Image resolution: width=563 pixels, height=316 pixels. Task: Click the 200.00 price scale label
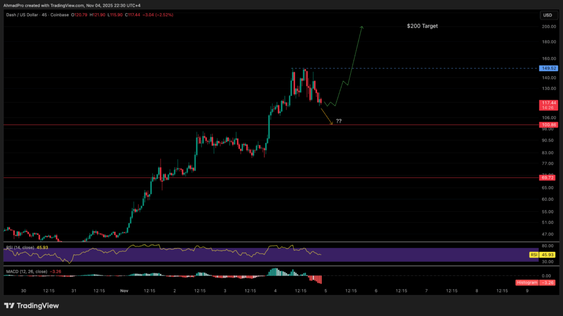pos(549,26)
